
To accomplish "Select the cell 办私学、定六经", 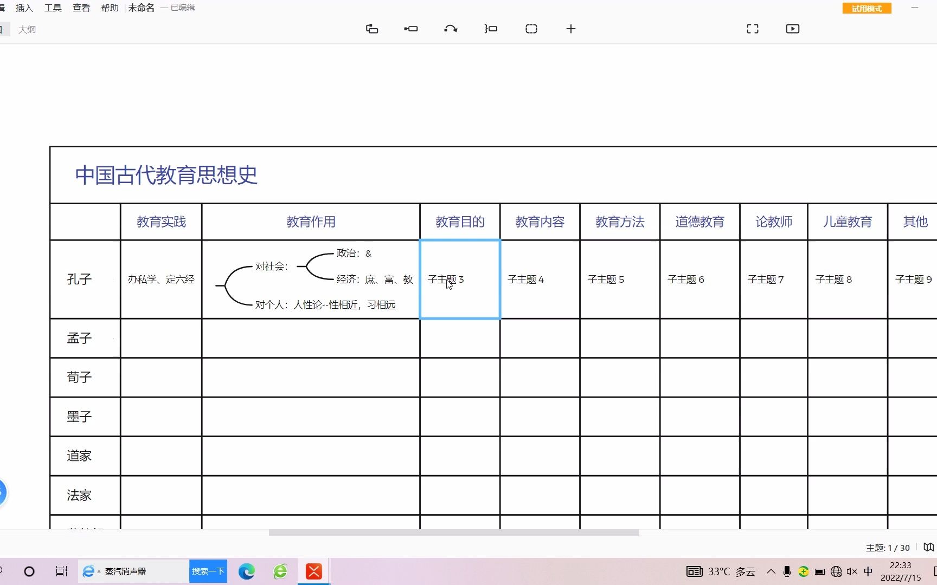I will click(x=161, y=279).
